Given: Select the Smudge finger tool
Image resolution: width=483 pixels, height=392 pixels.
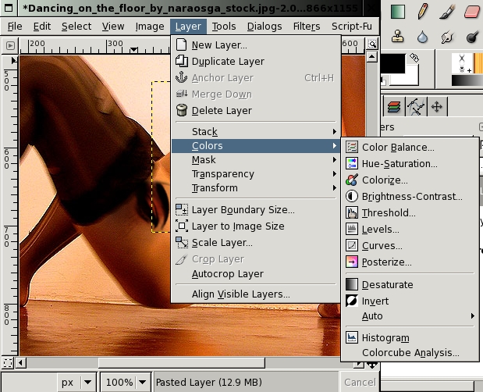Looking at the screenshot, I should point(447,37).
